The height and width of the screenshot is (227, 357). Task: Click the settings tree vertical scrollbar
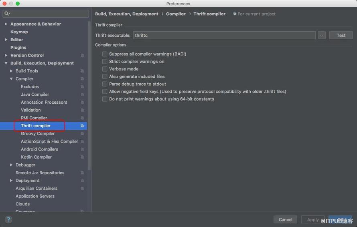click(x=89, y=95)
